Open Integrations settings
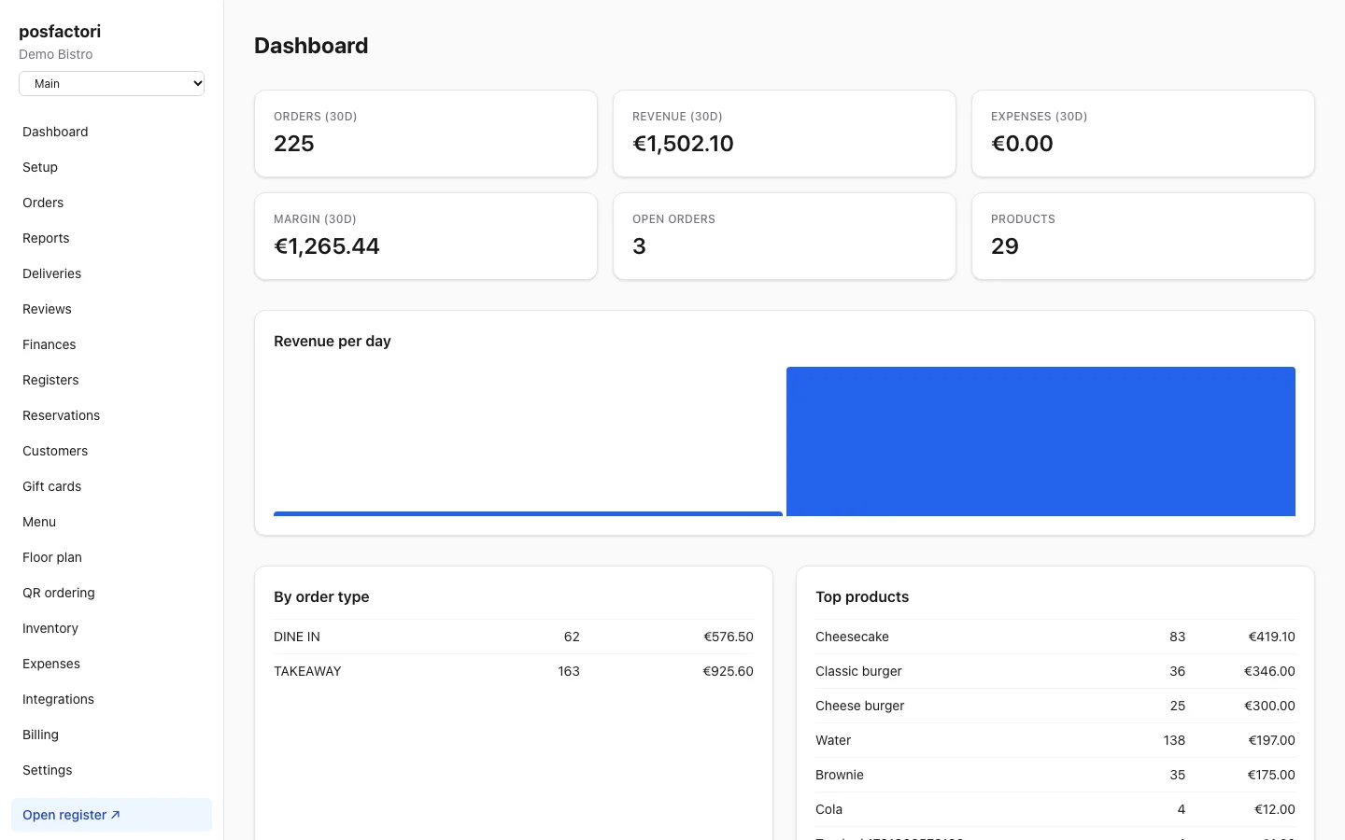The height and width of the screenshot is (840, 1345). pos(58,699)
